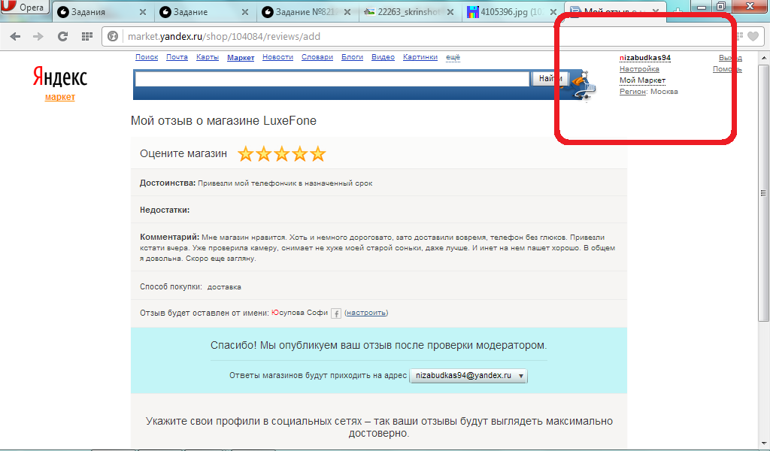Close the '22263_skrinshot' tab
The width and height of the screenshot is (770, 451).
[x=450, y=12]
